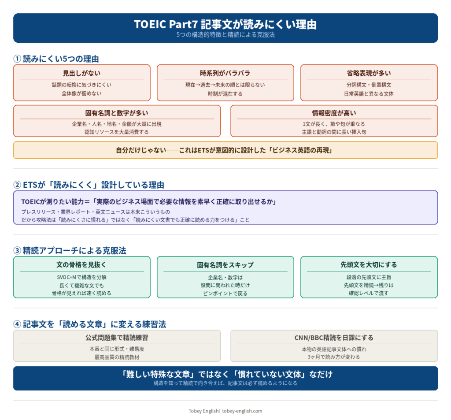Click text '1文が長く、節や句が重なる'

click(x=334, y=124)
